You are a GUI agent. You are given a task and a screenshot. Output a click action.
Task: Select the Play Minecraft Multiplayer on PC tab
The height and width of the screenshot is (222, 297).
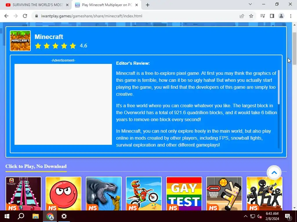point(106,5)
